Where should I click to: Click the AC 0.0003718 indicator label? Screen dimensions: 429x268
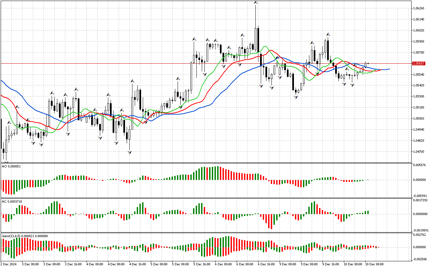(x=12, y=201)
